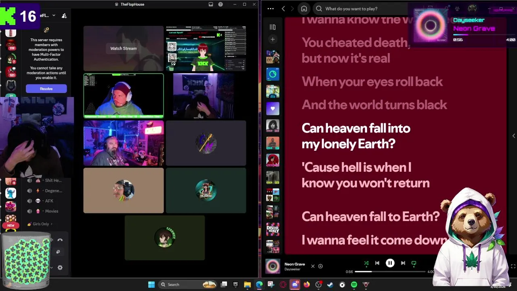Select server with red 121 badge
The width and height of the screenshot is (517, 291).
coord(11,72)
